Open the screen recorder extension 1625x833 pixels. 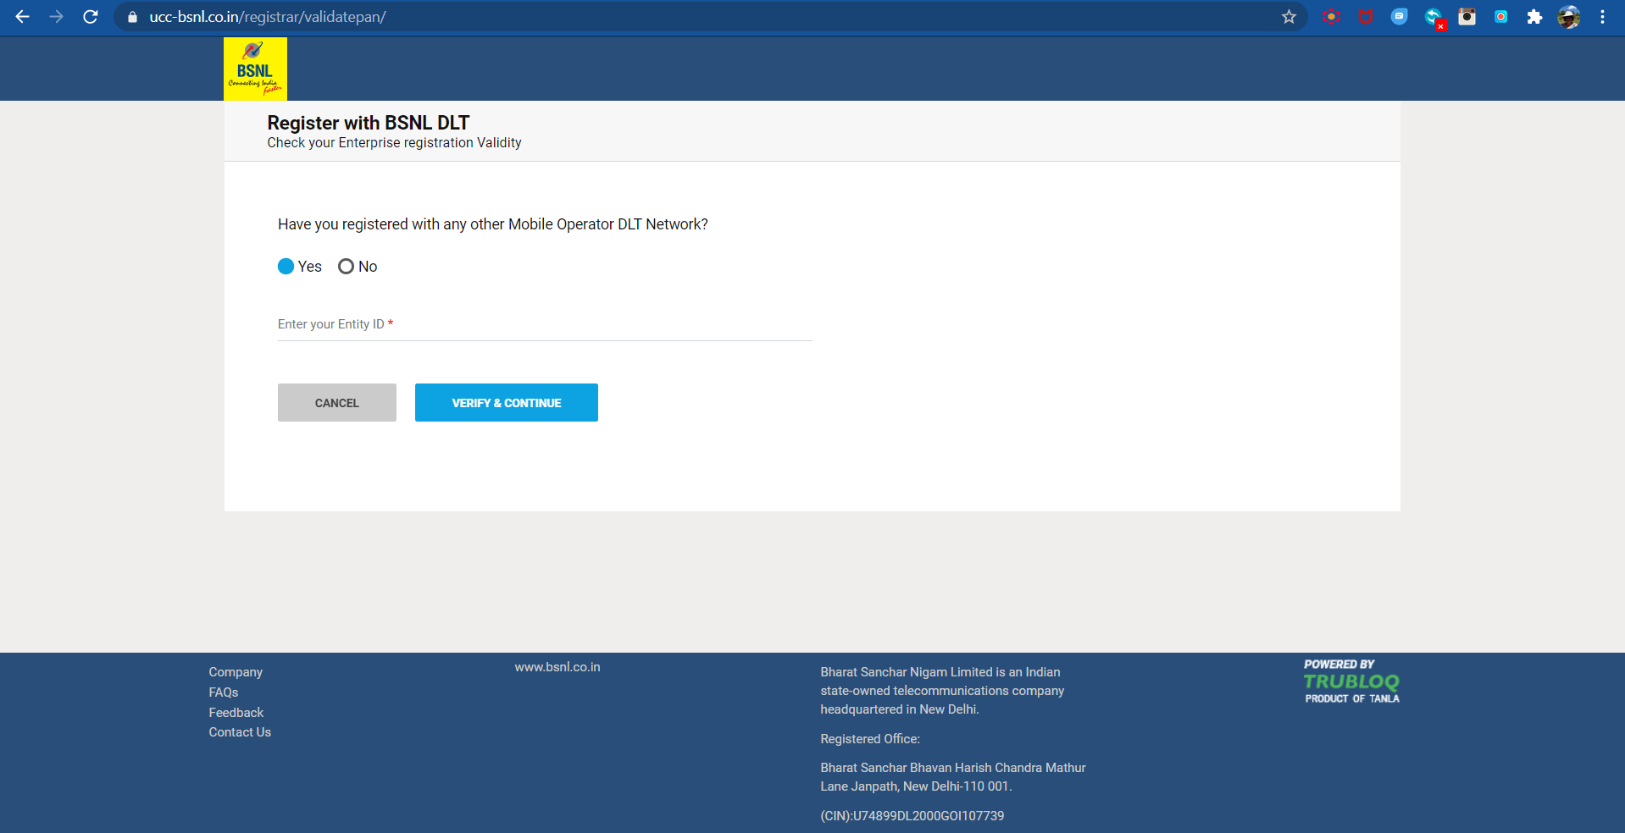click(1500, 17)
